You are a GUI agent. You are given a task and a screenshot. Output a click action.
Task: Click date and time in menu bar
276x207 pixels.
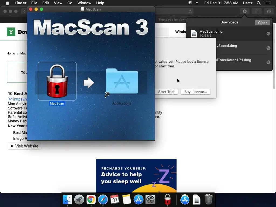pos(221,3)
